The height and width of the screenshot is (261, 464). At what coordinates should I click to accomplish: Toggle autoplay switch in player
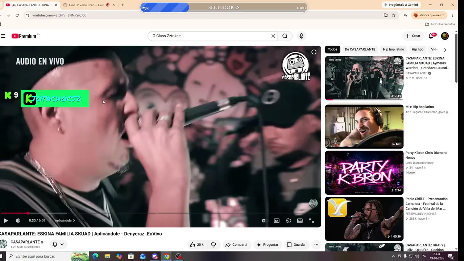(x=264, y=220)
